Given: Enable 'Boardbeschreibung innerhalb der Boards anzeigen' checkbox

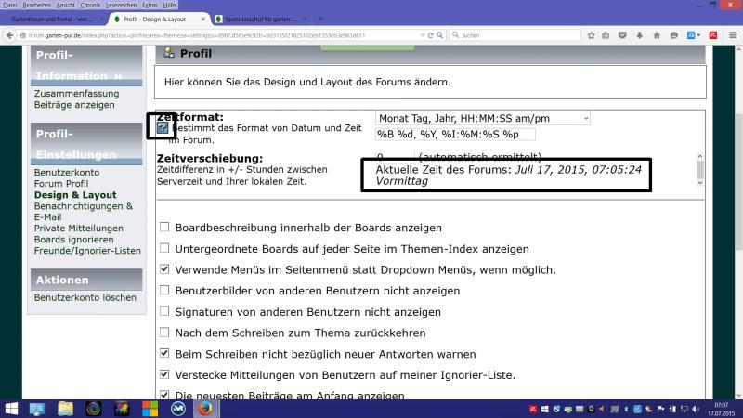Looking at the screenshot, I should (x=164, y=227).
